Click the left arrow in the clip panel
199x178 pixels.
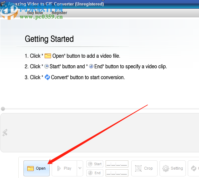tap(5, 133)
